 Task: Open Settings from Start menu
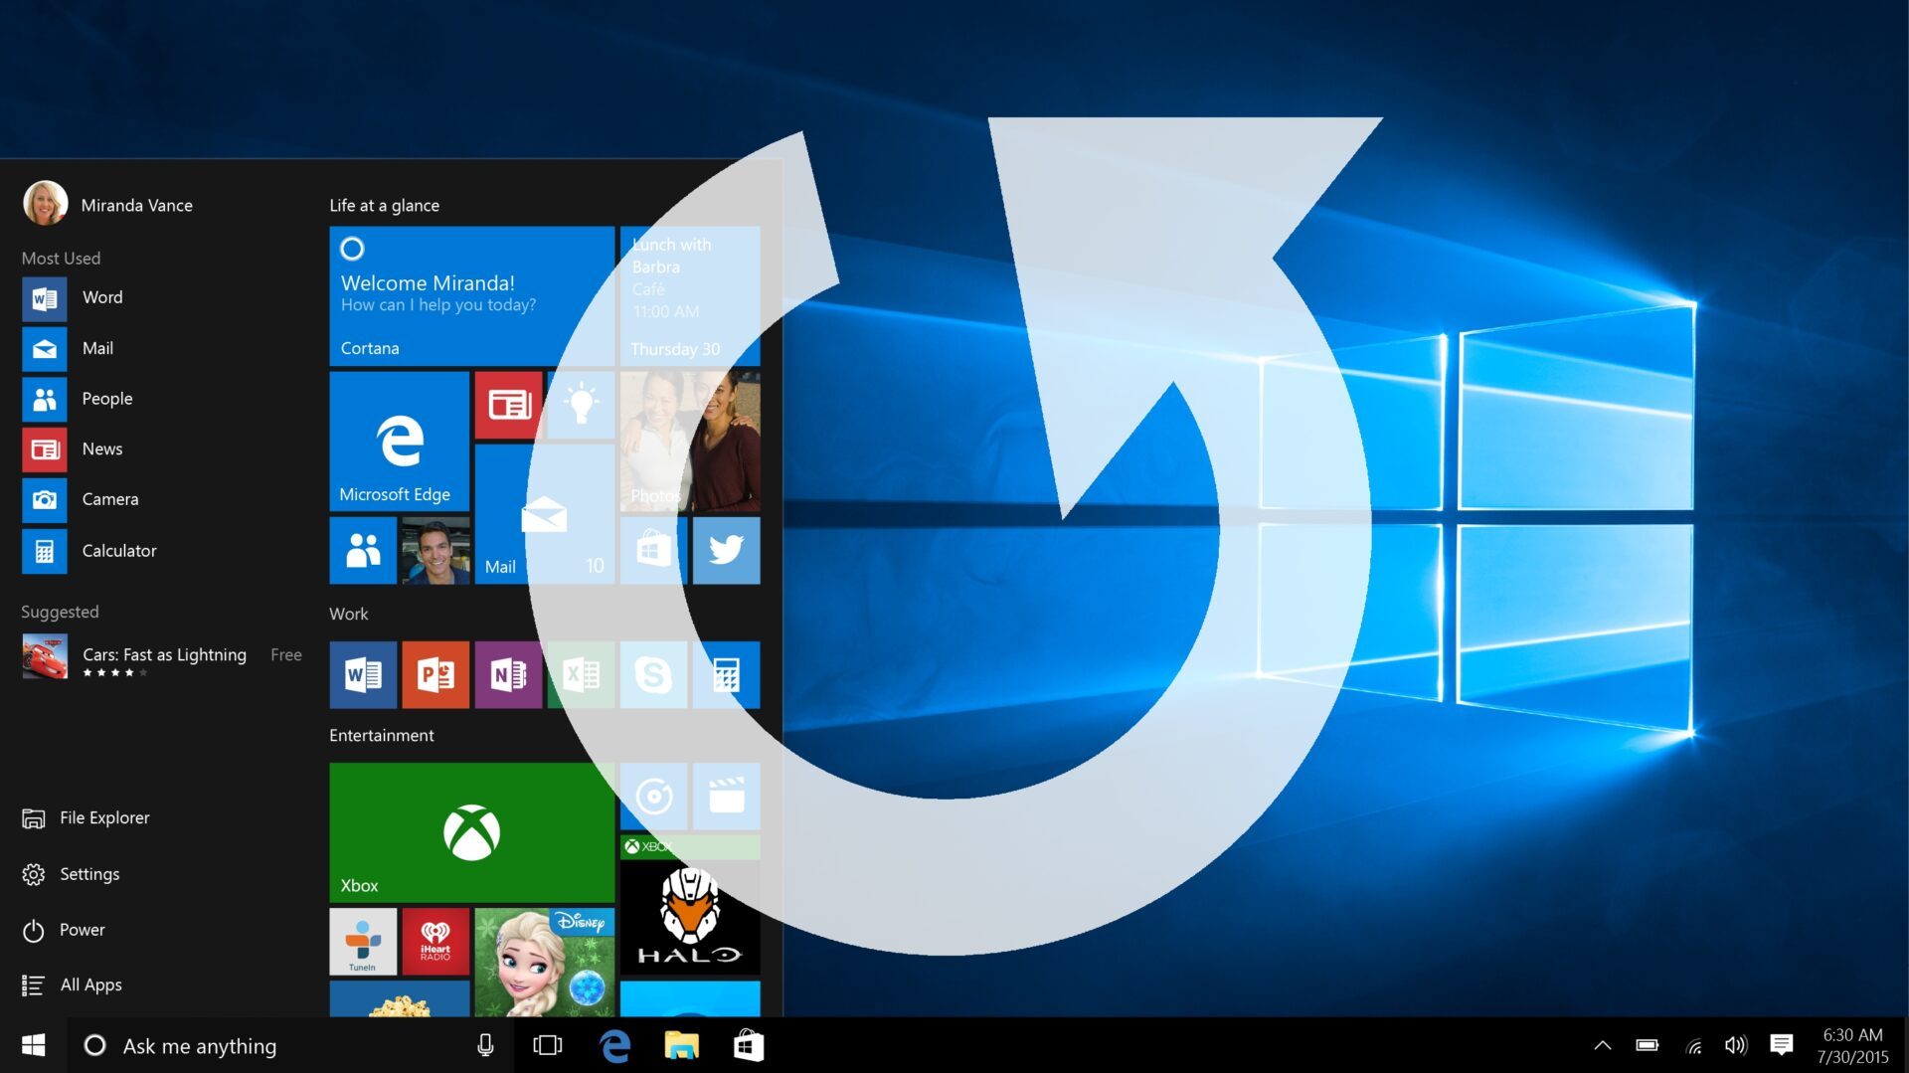(71, 874)
